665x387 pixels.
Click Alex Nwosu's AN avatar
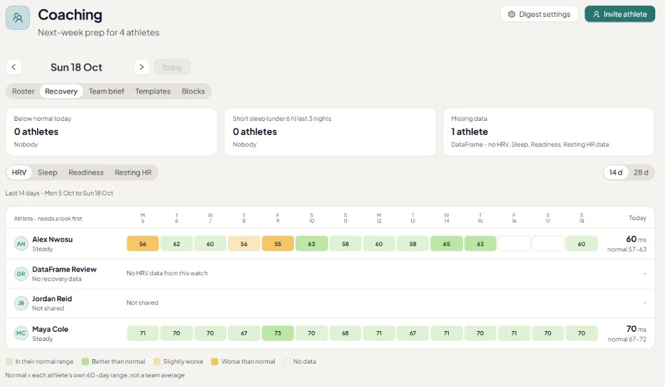click(21, 243)
